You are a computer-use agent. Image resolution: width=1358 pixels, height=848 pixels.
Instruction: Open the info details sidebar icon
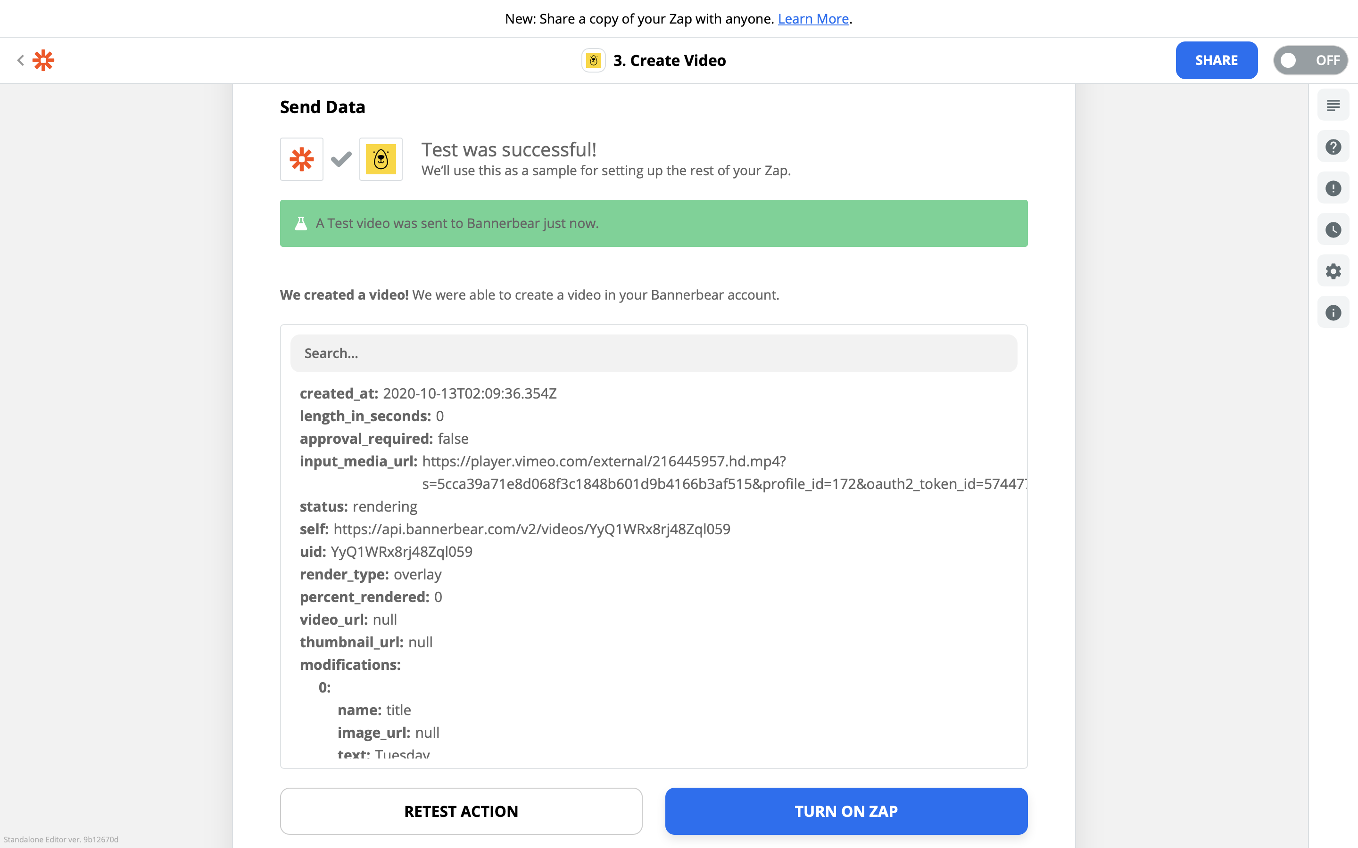(1333, 313)
